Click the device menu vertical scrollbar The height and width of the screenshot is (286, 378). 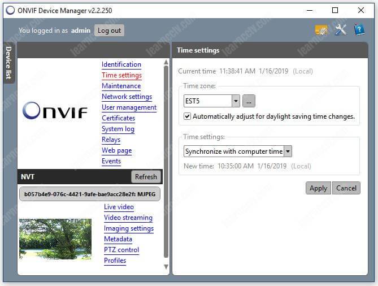click(x=166, y=162)
